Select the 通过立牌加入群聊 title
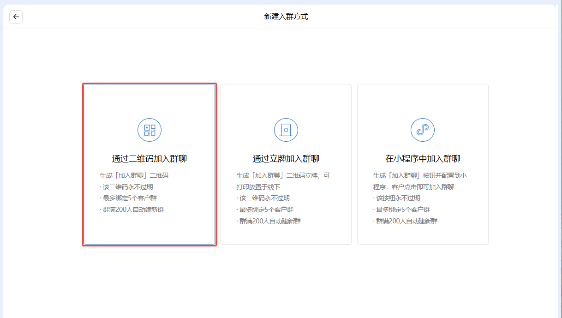562x318 pixels. point(286,159)
